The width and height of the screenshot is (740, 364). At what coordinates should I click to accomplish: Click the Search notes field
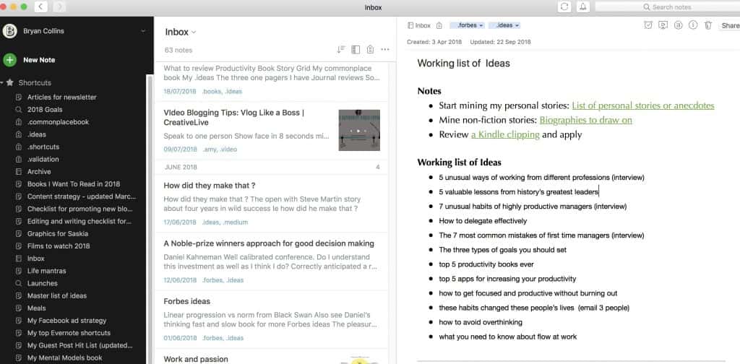(667, 7)
